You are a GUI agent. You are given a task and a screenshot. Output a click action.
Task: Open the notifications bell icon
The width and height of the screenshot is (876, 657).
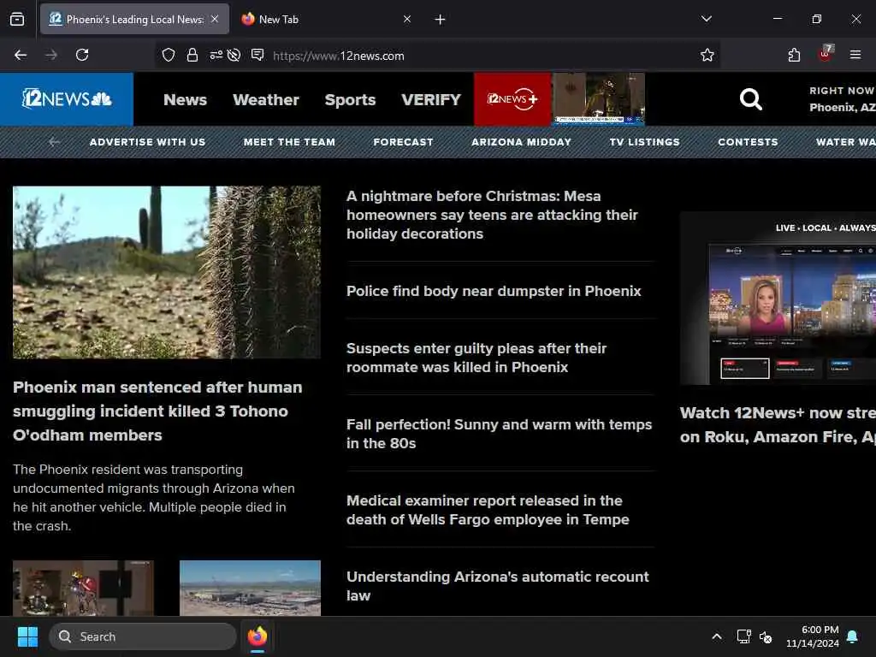pyautogui.click(x=853, y=636)
